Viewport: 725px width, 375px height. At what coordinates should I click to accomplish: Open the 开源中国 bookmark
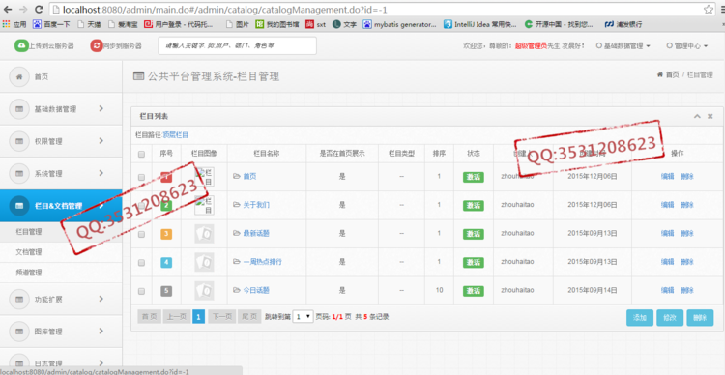pos(559,24)
